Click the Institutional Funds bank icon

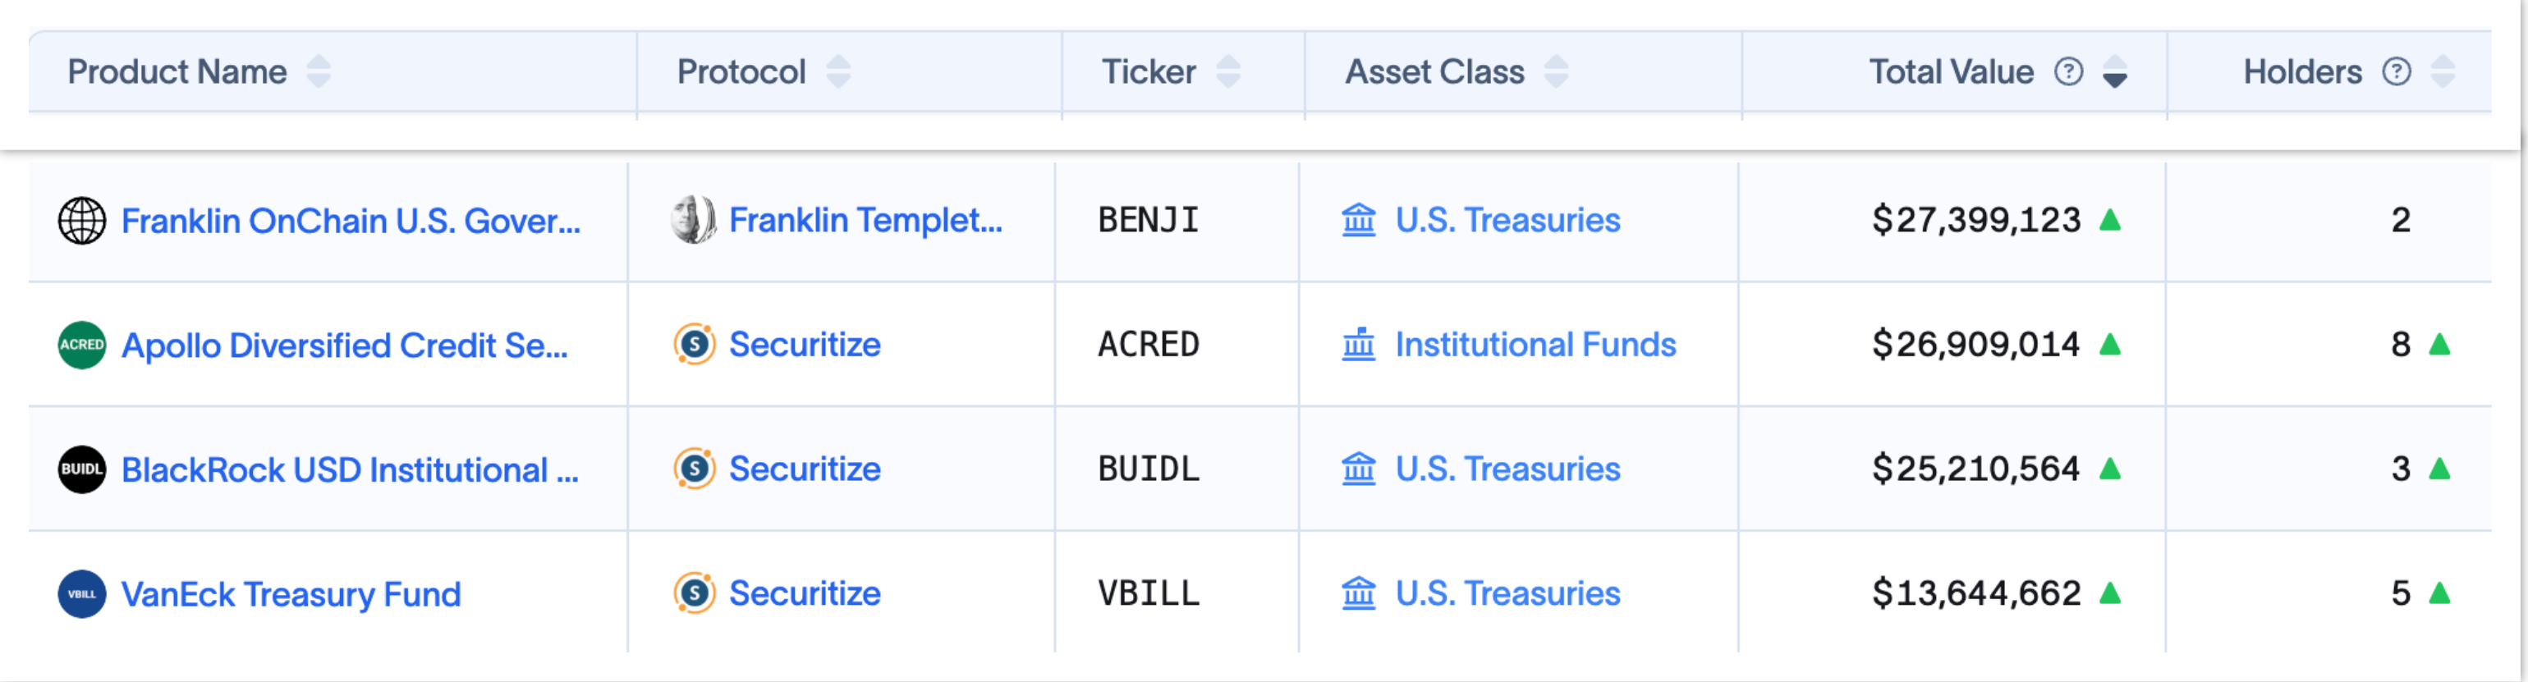coord(1359,345)
